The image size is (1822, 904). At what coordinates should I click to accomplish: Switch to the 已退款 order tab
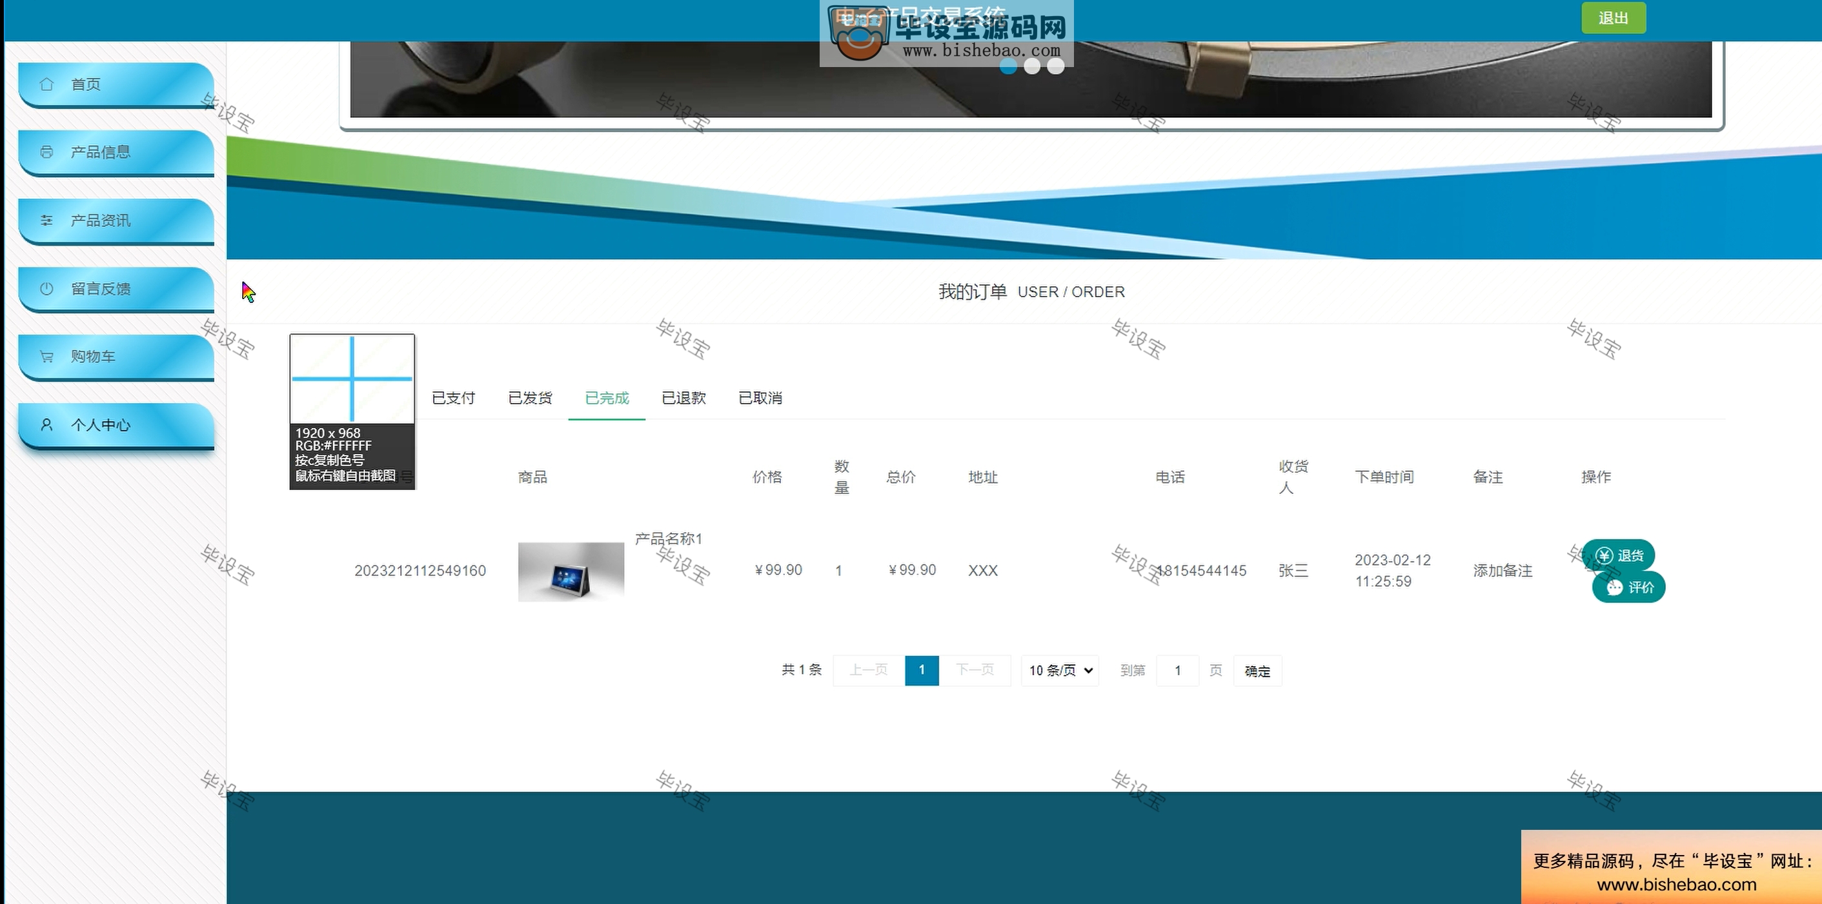tap(683, 398)
